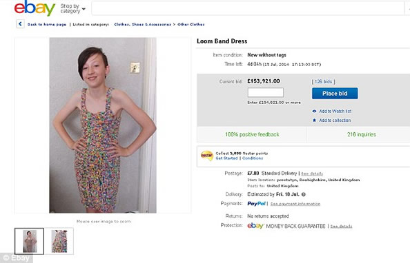Select the first thumbnail of the girl in the dress

pyautogui.click(x=29, y=241)
